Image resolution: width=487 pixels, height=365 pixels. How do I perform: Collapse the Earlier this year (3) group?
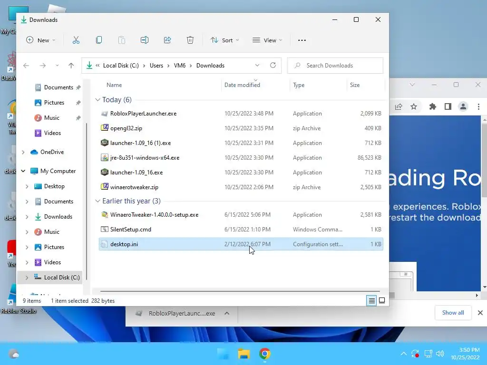(x=97, y=201)
